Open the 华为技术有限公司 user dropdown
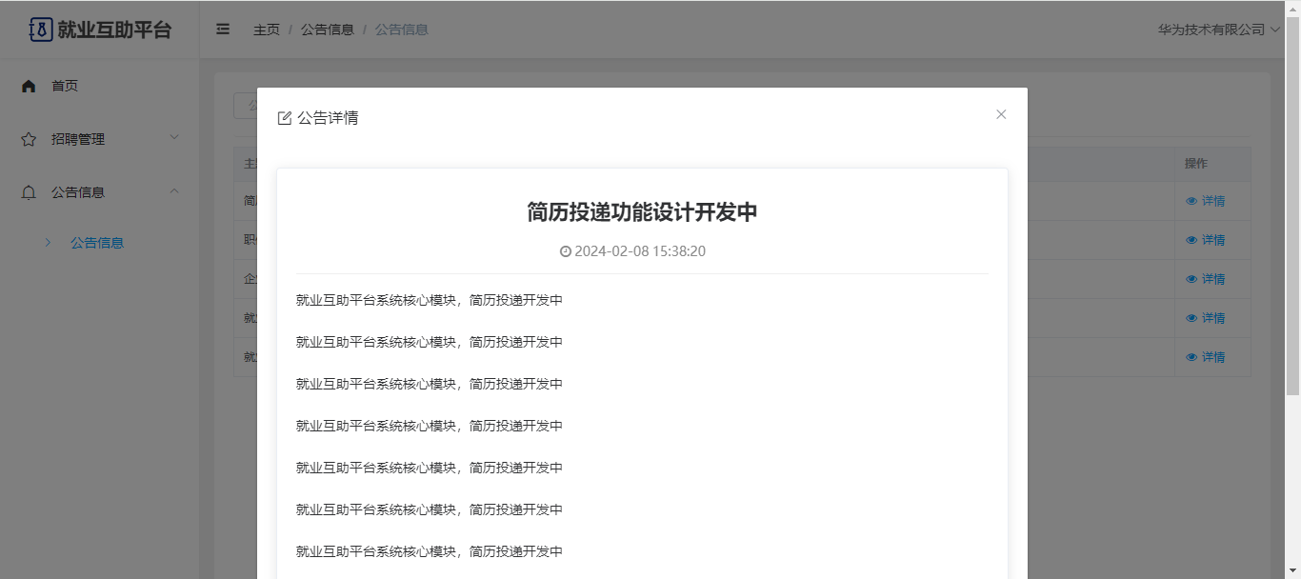 [1218, 30]
